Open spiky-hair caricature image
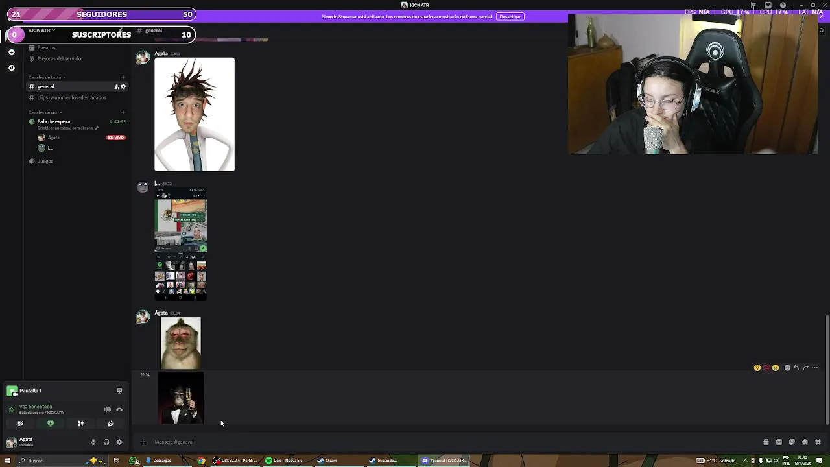The width and height of the screenshot is (830, 467). (x=195, y=114)
